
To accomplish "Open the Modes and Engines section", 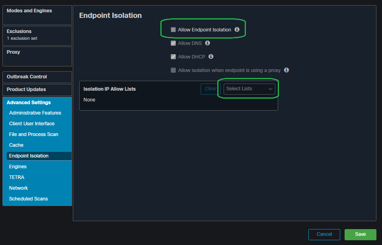I will [x=37, y=15].
